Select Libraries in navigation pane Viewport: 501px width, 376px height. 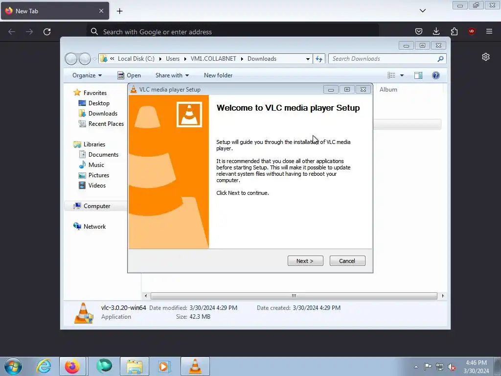94,144
